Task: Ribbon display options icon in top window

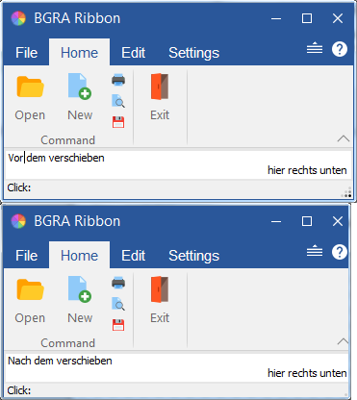Action: [315, 48]
